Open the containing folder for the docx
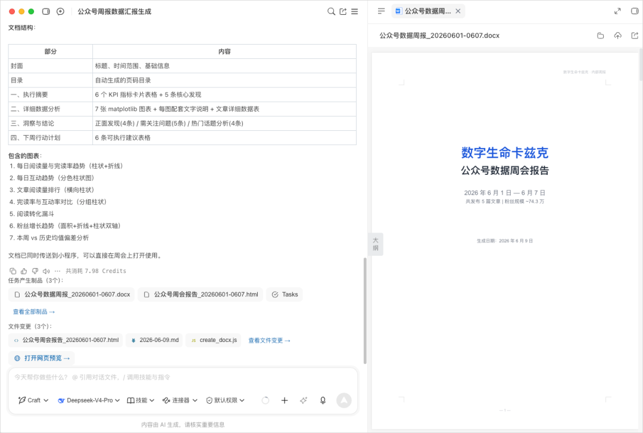Screen dimensions: 643x433 click(x=600, y=36)
